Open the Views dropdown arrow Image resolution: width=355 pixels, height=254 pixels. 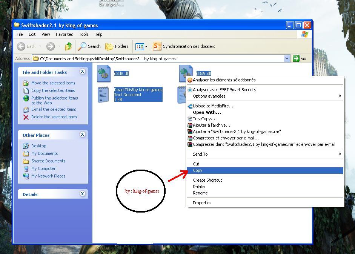[146, 47]
